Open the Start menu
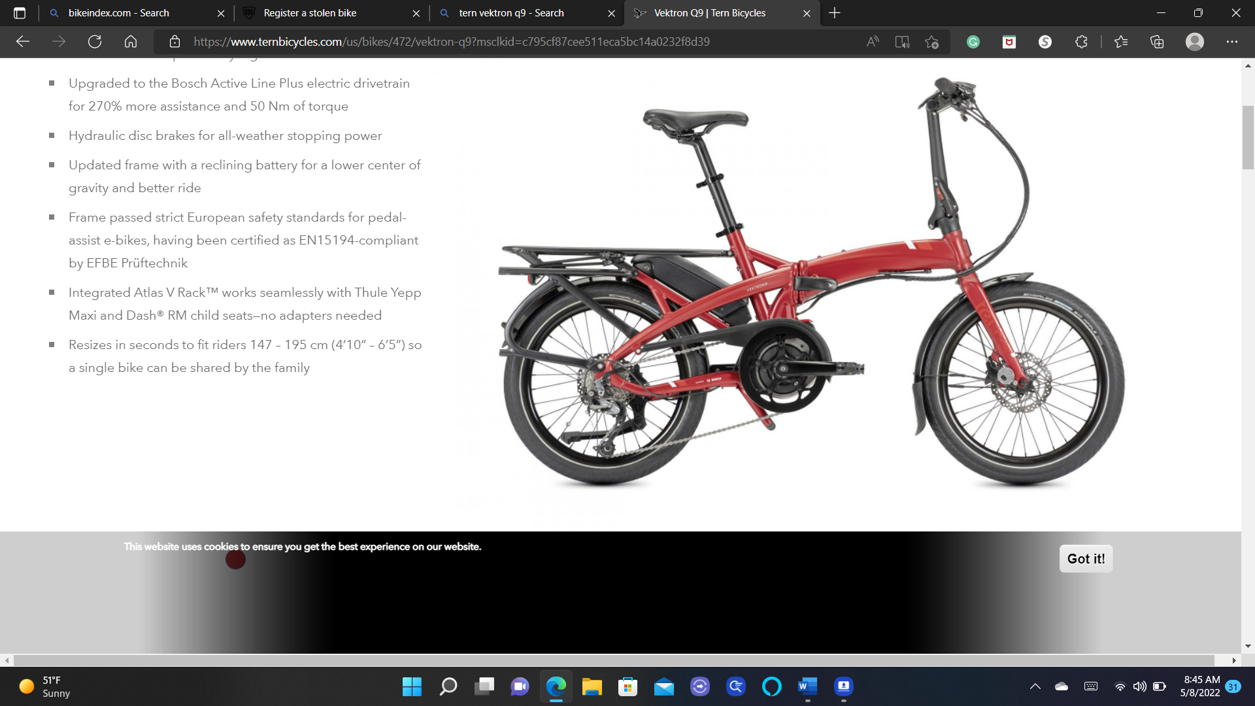Screen dimensions: 1255x706 [x=412, y=687]
